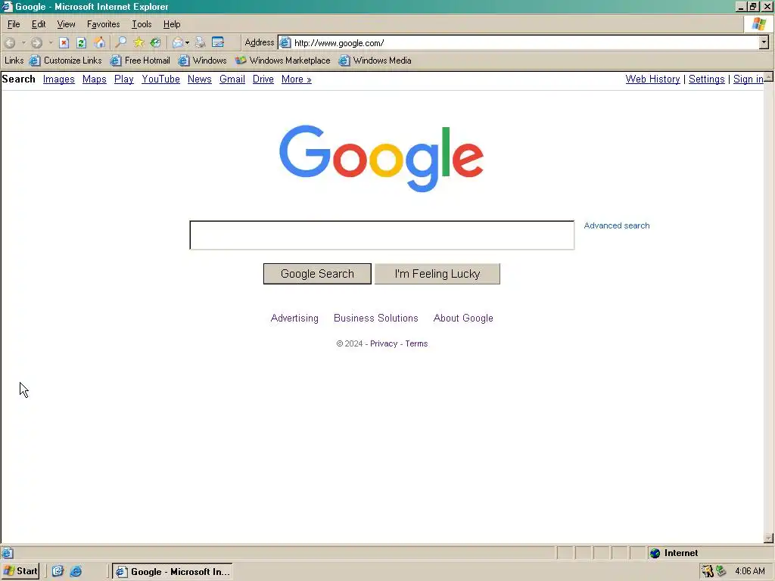Go to Google Images link
The height and width of the screenshot is (581, 775).
click(x=59, y=79)
